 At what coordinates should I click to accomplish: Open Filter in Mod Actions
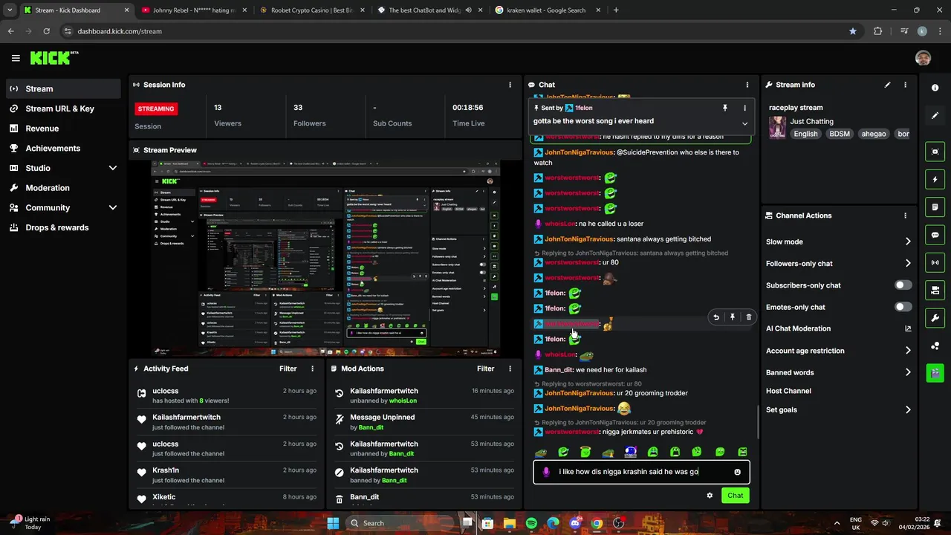click(485, 369)
